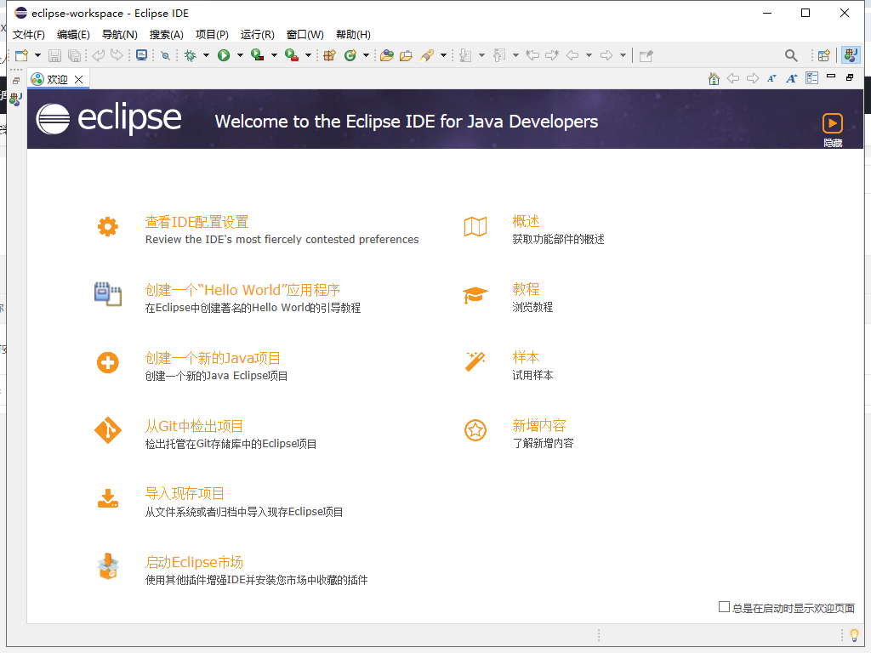This screenshot has width=871, height=653.
Task: Open the 概述 overview link
Action: coord(526,222)
